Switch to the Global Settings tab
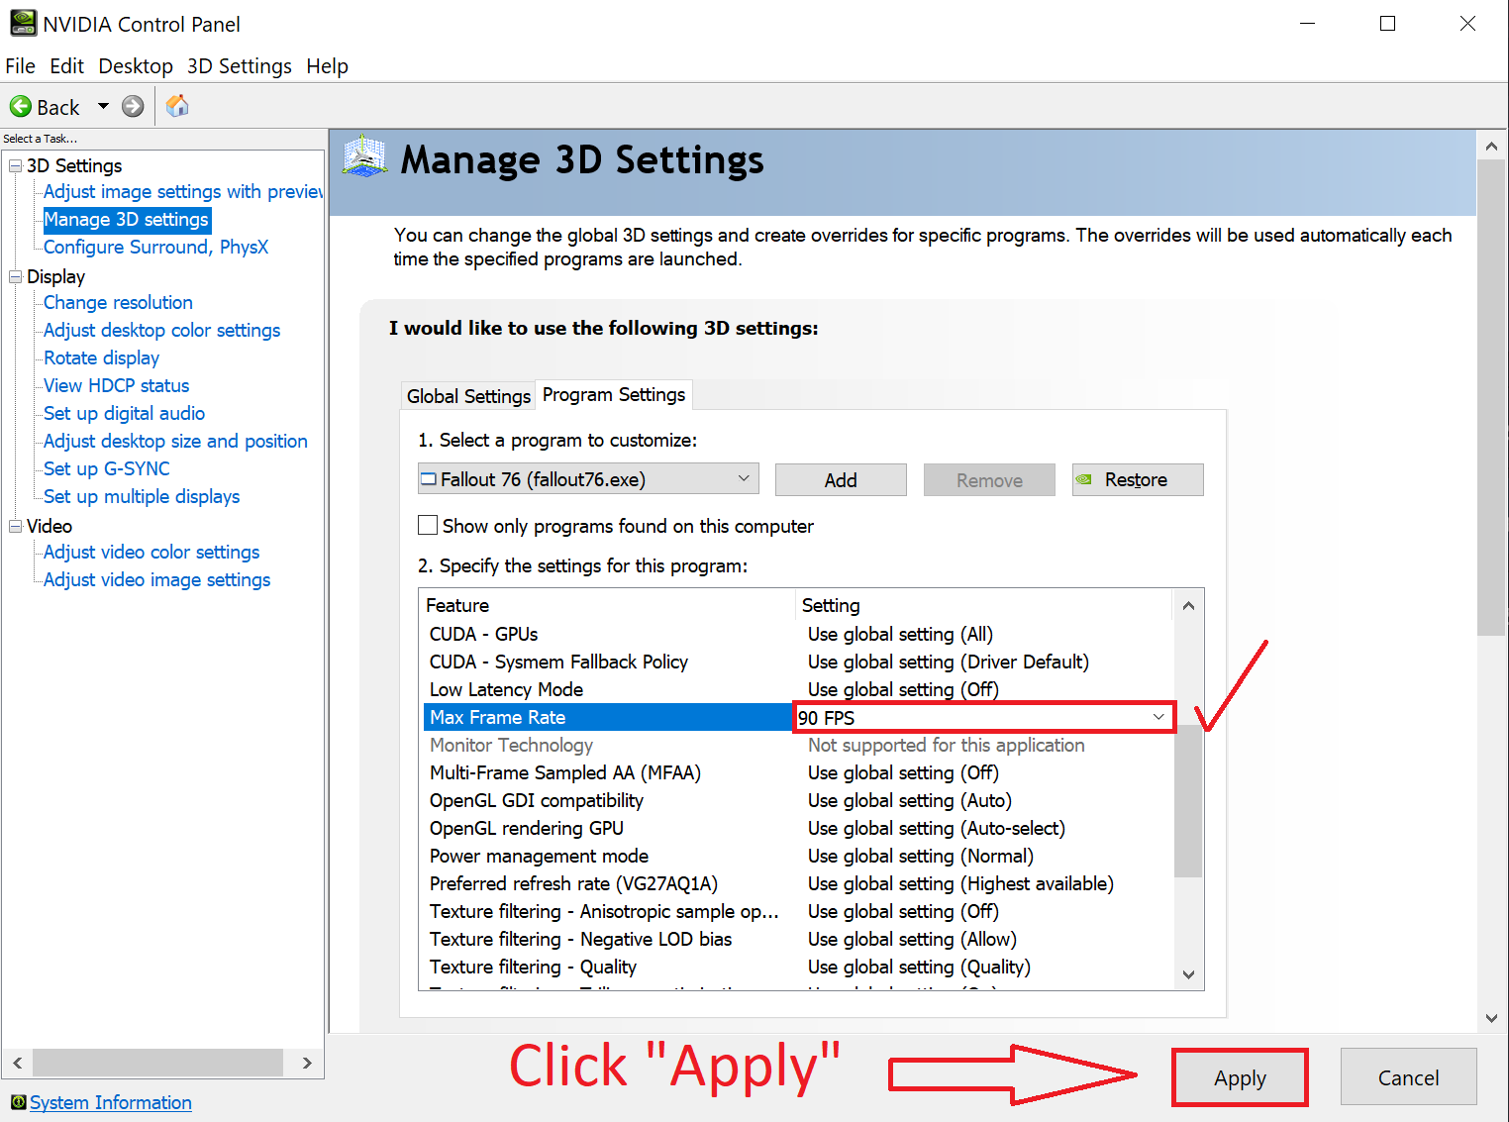 (x=468, y=396)
